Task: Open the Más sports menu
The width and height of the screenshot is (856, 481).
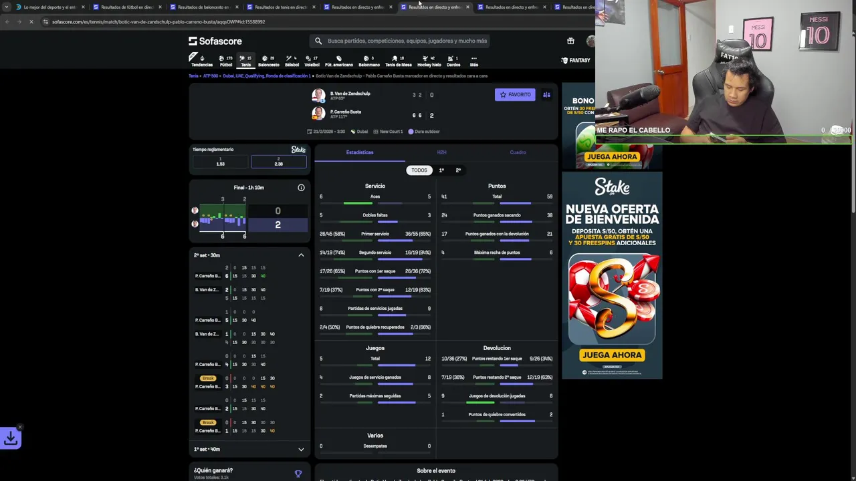Action: tap(473, 61)
